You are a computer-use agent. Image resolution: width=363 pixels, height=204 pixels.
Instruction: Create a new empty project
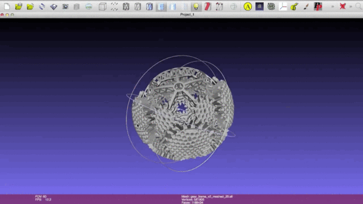click(x=7, y=6)
